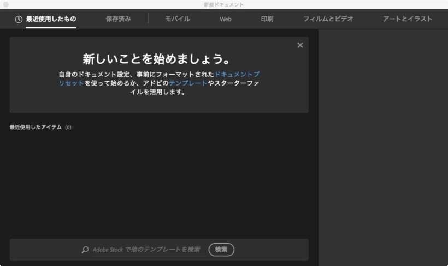Switch to the 保存済み tab
Screen dimensions: 448x266
pos(119,19)
